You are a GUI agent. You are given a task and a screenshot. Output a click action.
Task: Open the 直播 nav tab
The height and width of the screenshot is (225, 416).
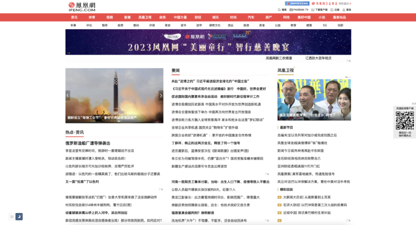pos(127,17)
